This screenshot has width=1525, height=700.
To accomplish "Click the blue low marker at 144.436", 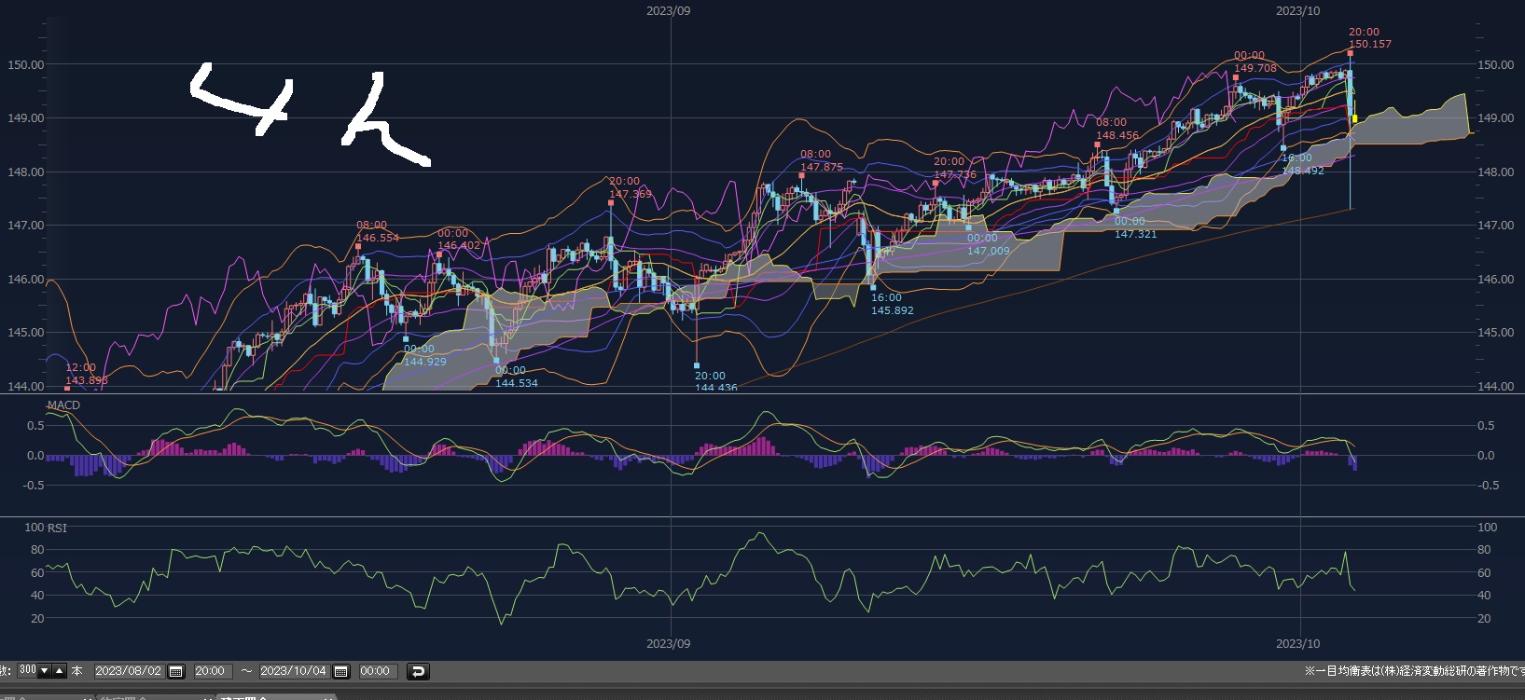I will point(697,365).
